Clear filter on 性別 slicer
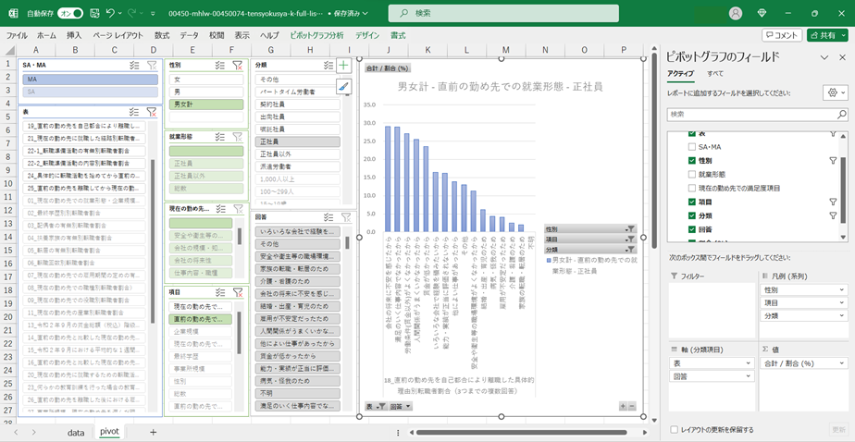The height and width of the screenshot is (442, 855). pyautogui.click(x=238, y=66)
